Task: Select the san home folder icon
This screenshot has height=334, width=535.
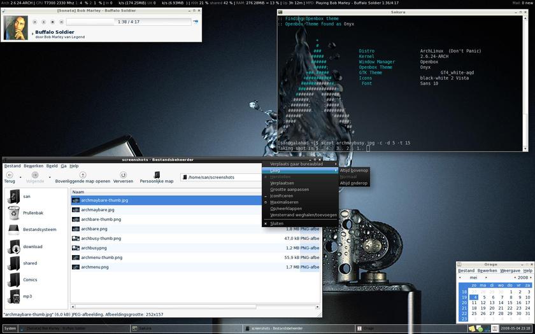Action: [x=14, y=197]
